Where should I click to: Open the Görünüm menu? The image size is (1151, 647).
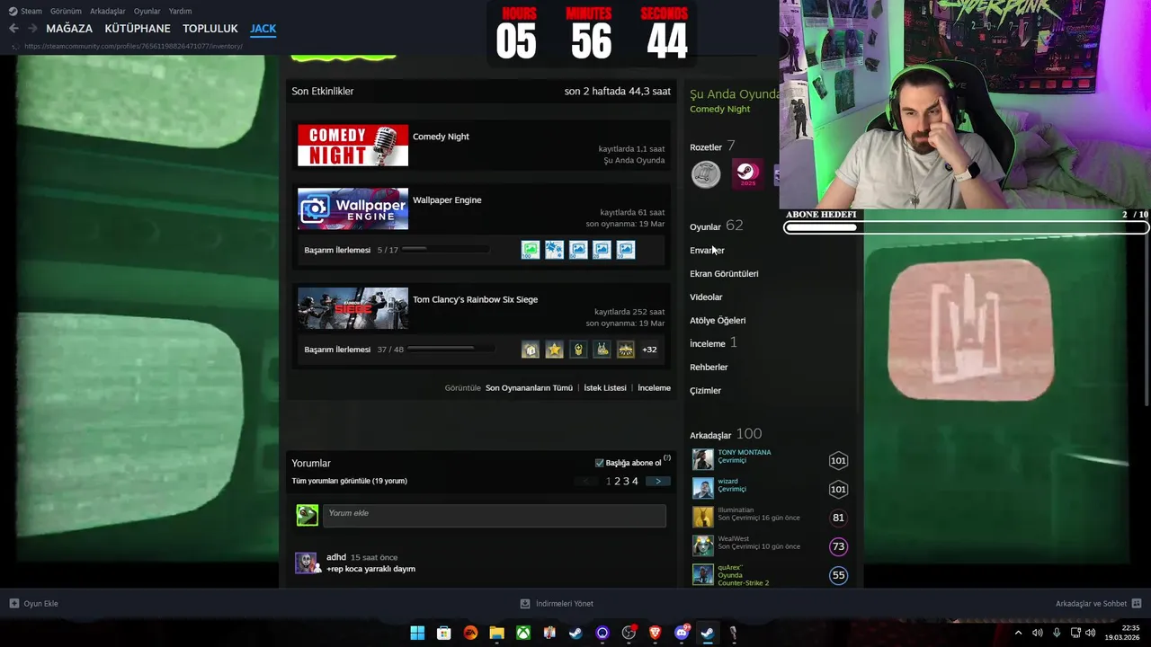click(x=66, y=11)
